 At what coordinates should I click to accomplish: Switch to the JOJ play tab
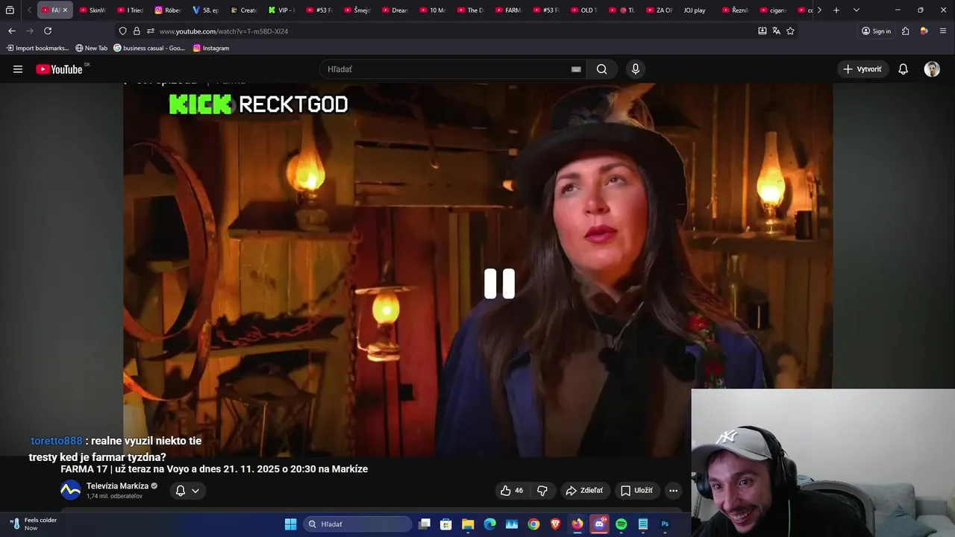tap(694, 10)
